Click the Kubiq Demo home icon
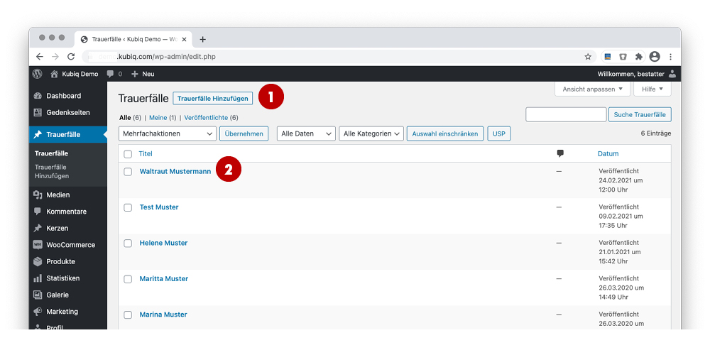 (54, 74)
